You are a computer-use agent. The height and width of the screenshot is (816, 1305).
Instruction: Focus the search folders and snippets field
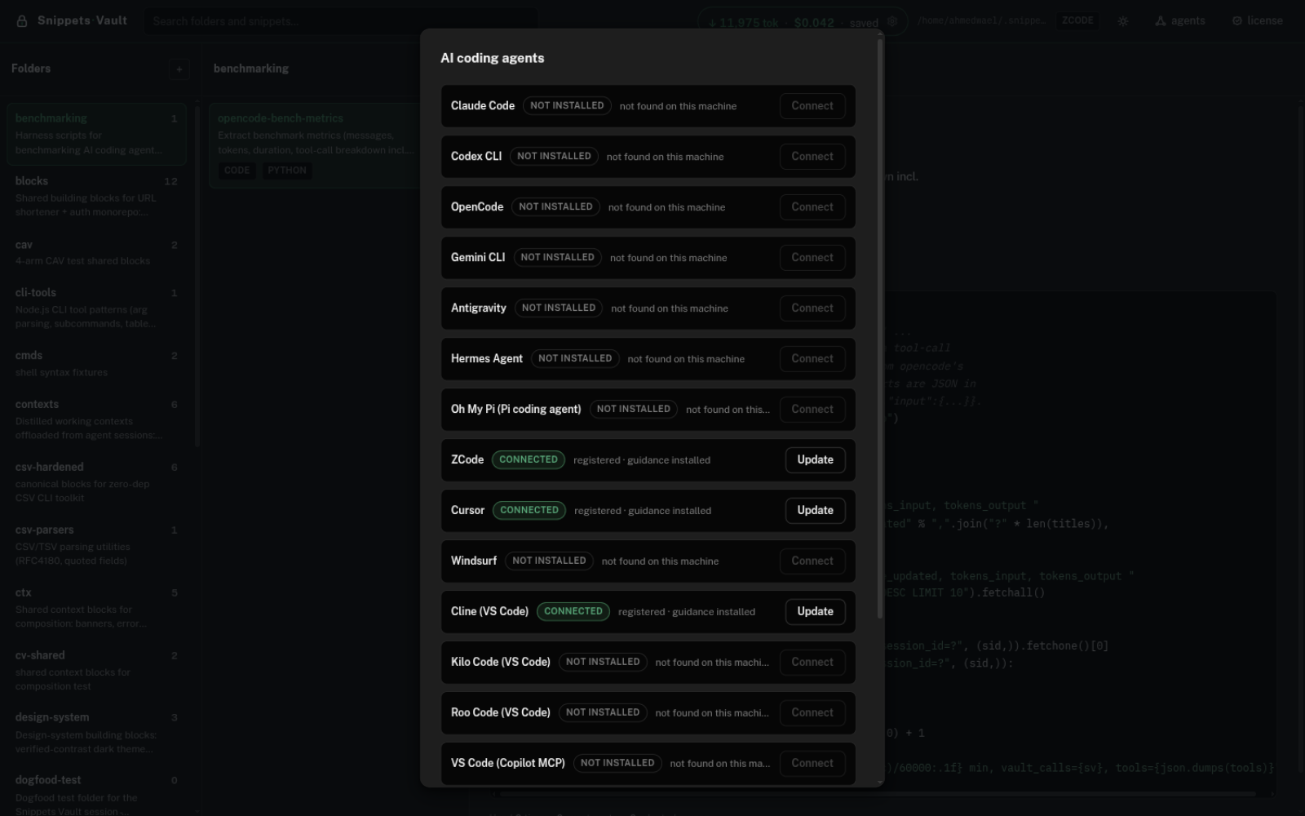point(342,21)
